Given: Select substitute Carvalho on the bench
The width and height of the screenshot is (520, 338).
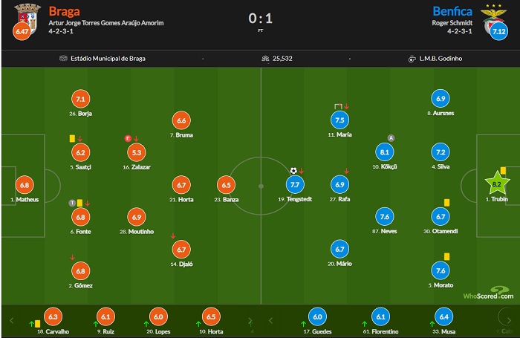Looking at the screenshot, I should [52, 316].
